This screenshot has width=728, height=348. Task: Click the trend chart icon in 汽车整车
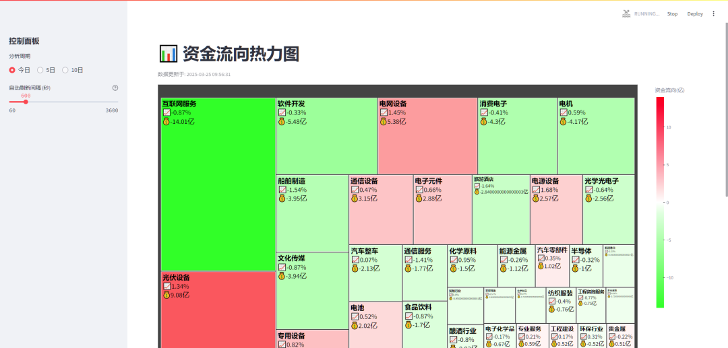click(355, 260)
